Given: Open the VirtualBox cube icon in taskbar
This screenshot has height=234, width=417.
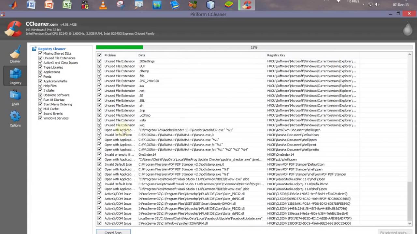Looking at the screenshot, I should click(210, 5).
